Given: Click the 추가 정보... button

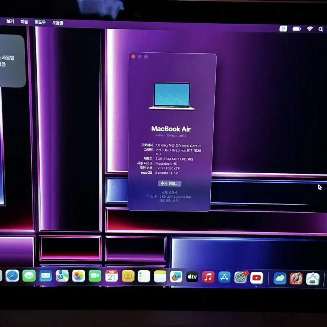Looking at the screenshot, I should point(169,183).
